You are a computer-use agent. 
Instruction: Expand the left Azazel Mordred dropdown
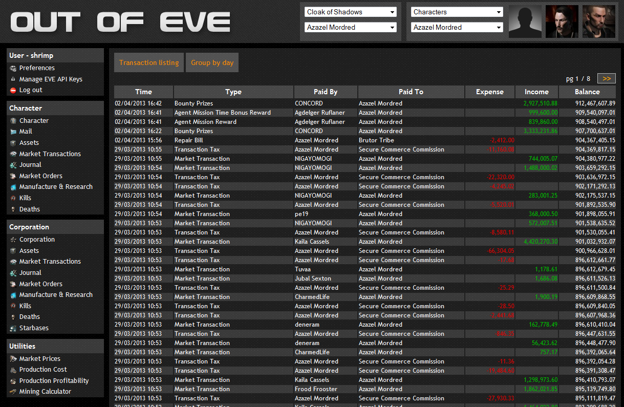click(x=351, y=28)
